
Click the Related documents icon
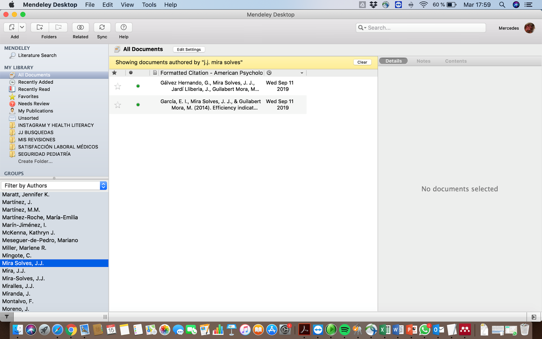(x=80, y=27)
